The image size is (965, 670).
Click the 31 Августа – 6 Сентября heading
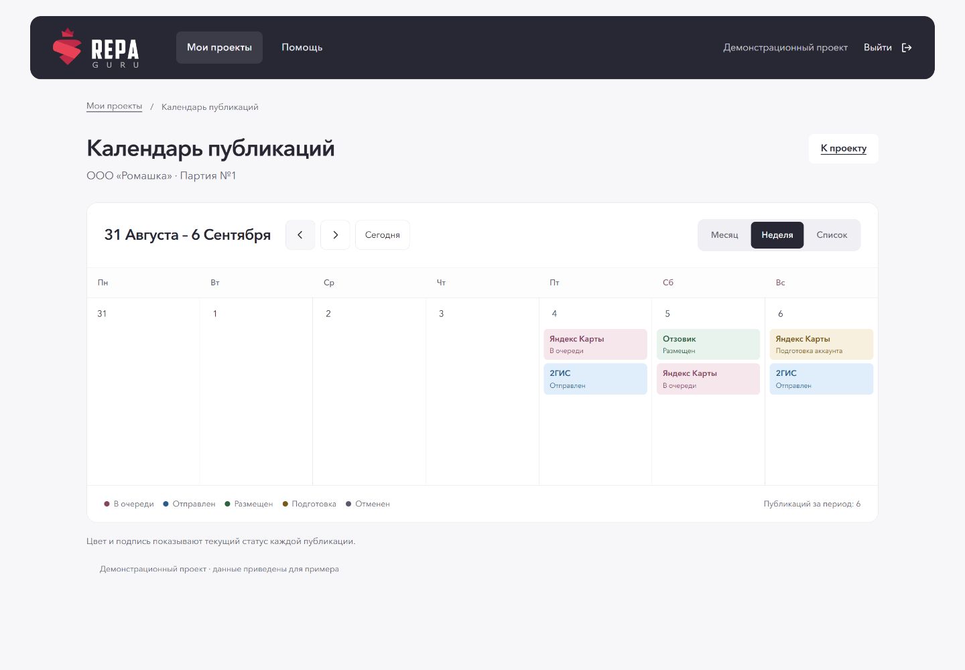pyautogui.click(x=188, y=235)
